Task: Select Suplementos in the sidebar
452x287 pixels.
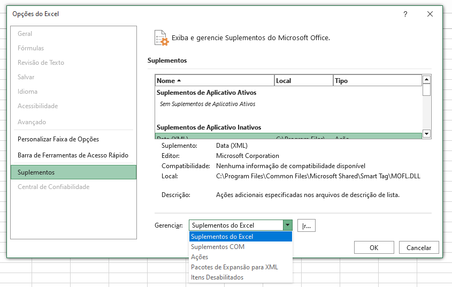Action: click(73, 172)
